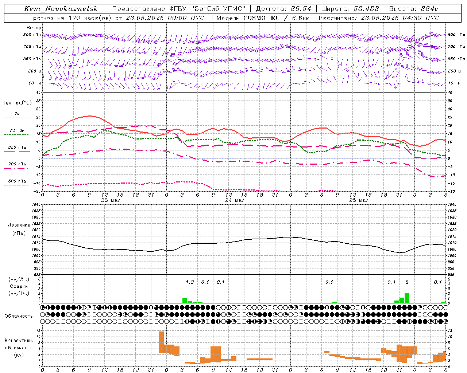
Task: Click the 1.3 precipitation amount value
Action: click(190, 282)
